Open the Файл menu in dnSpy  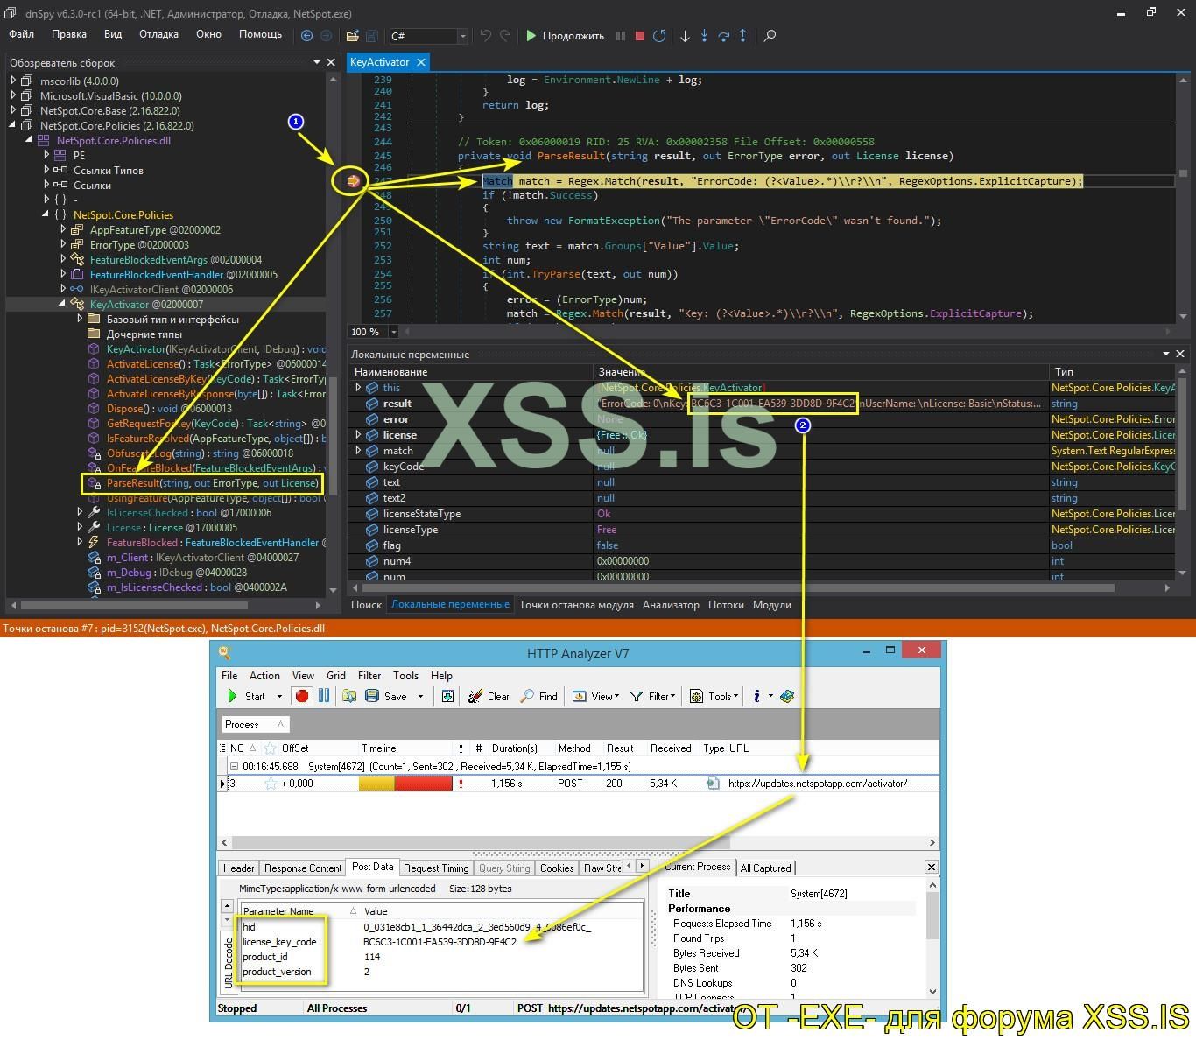(x=22, y=34)
